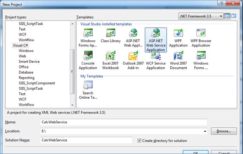This screenshot has width=243, height=154.
Task: Select the bottom Workflow project type
Action: click(26, 105)
